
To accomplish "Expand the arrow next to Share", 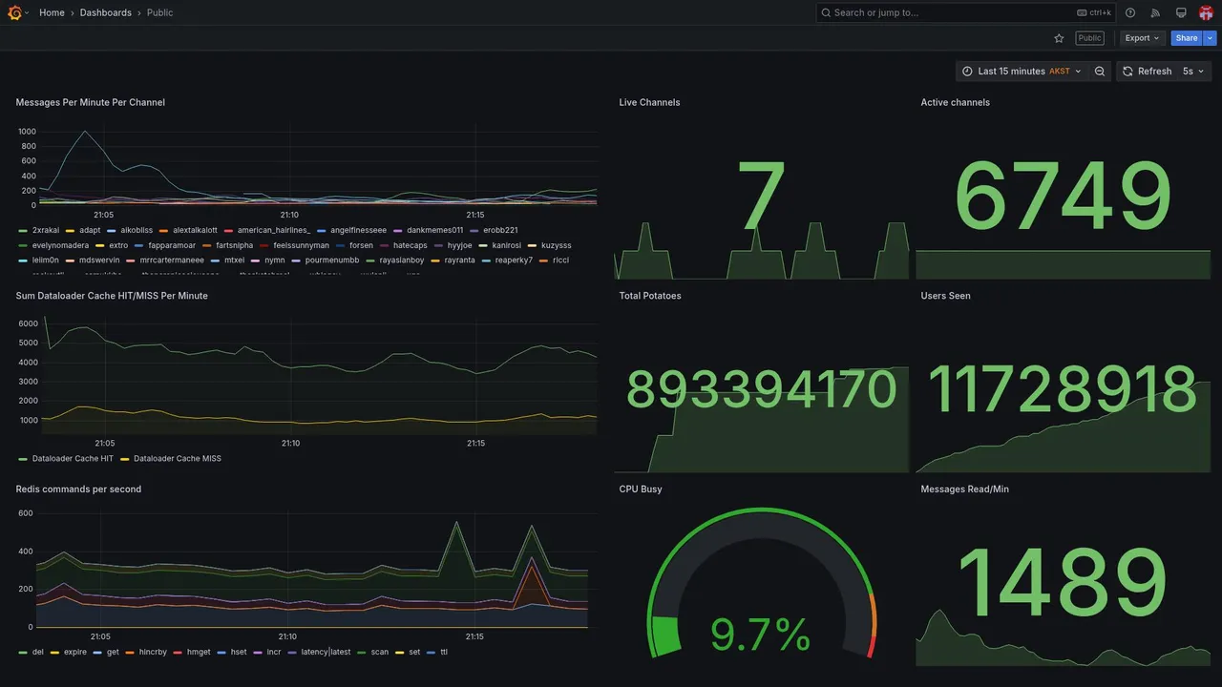I will tap(1211, 38).
